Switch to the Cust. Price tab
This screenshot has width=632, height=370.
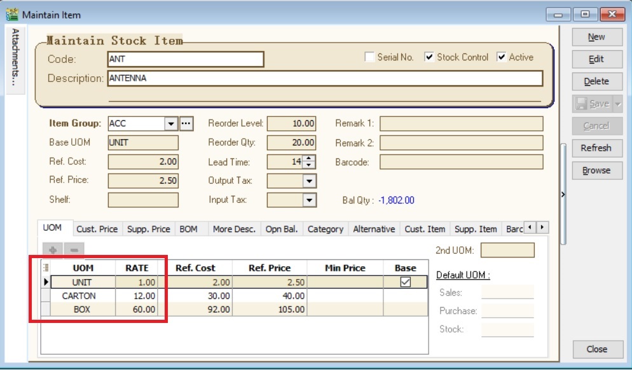point(97,229)
